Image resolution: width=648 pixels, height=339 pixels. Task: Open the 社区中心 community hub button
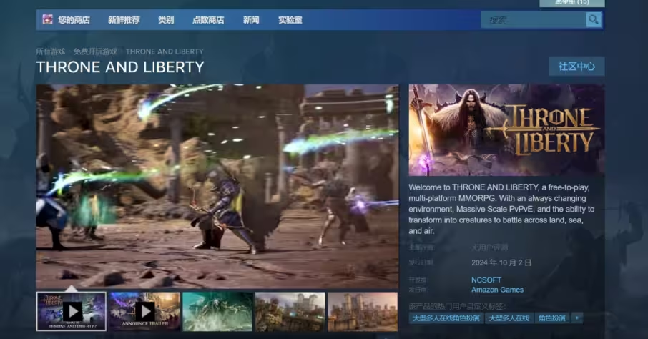coord(576,67)
